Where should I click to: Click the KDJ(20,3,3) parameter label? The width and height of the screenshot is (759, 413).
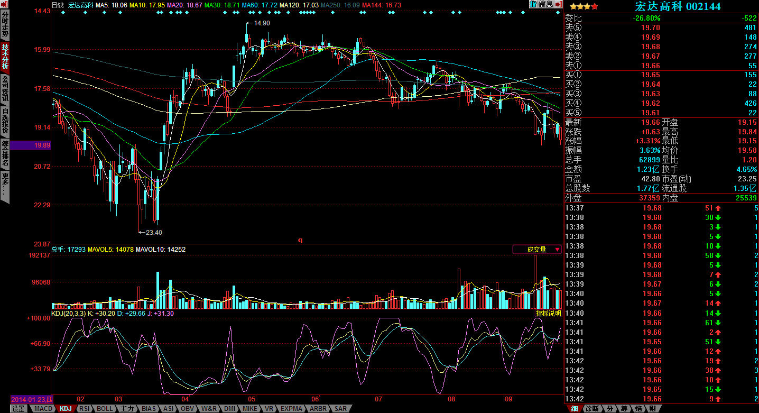click(68, 313)
